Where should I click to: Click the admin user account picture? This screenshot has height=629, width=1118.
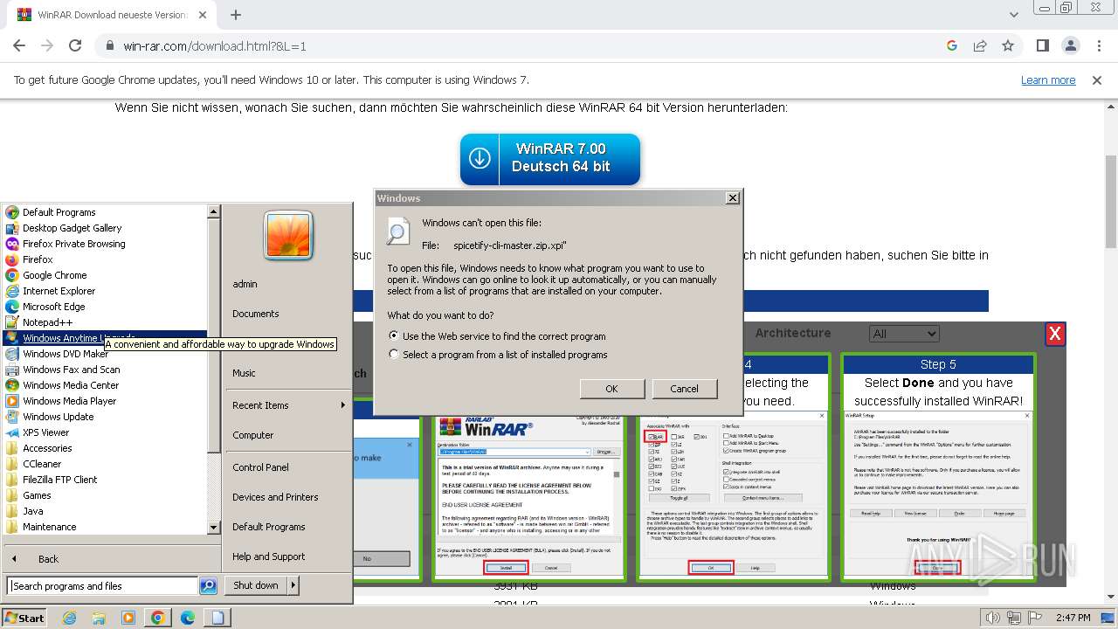tap(288, 236)
